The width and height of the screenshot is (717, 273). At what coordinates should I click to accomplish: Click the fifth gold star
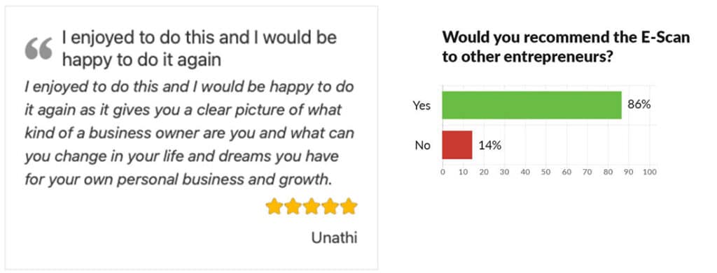349,207
